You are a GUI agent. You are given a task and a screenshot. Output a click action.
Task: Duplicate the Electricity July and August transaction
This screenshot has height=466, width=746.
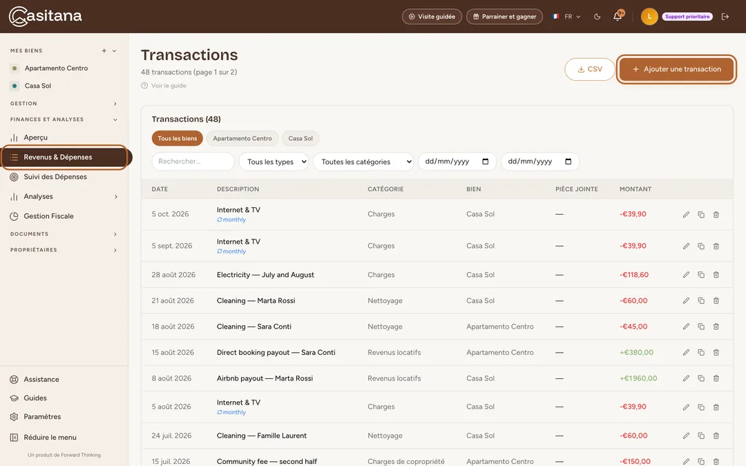point(701,275)
